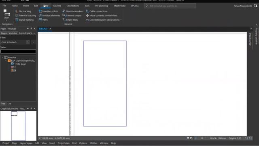Select the &EAA/3 document tab
This screenshot has width=259, height=146.
click(43, 29)
